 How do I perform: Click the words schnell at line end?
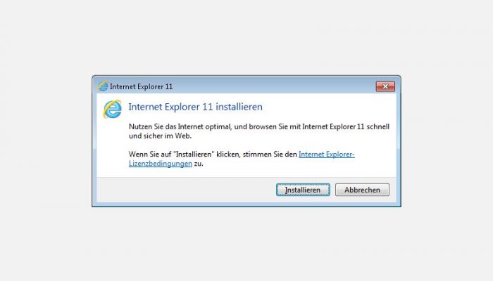tap(377, 126)
